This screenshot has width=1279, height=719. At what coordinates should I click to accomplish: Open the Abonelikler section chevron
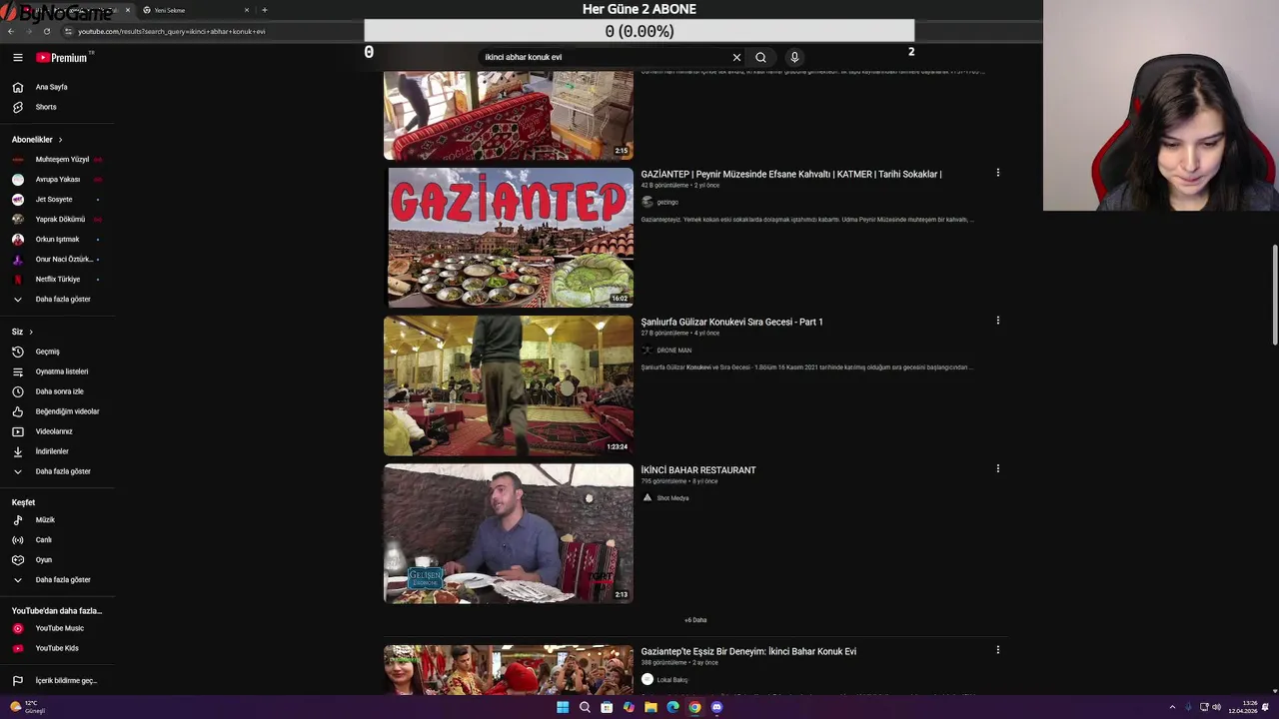click(60, 140)
